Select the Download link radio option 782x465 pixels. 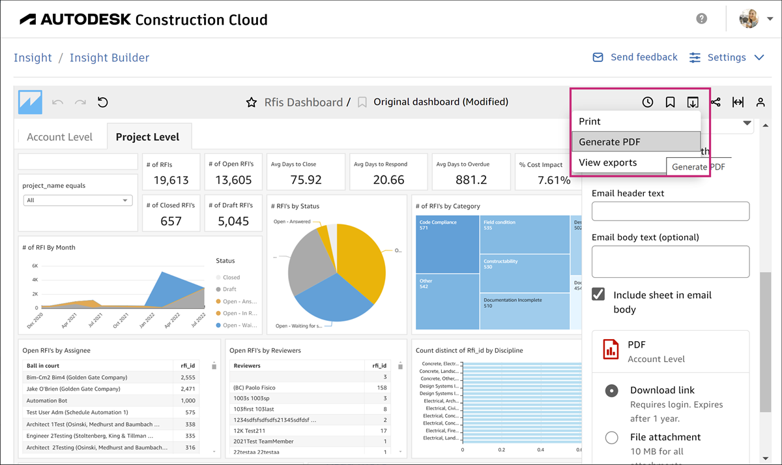[x=611, y=391]
